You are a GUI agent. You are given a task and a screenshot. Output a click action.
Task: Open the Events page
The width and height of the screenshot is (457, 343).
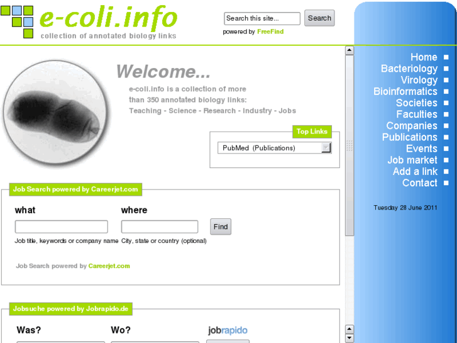[x=422, y=149]
